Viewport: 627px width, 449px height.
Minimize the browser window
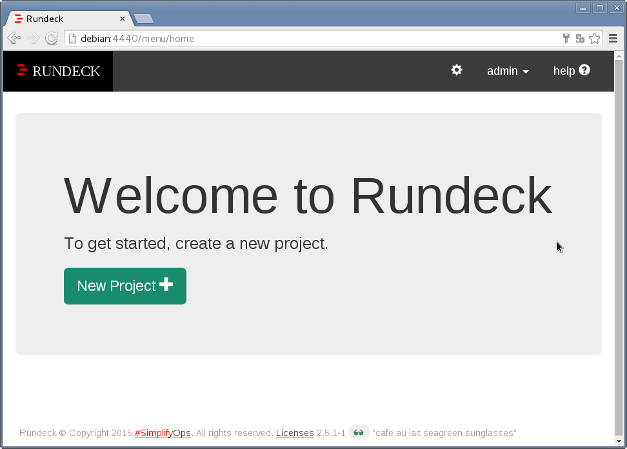click(x=583, y=8)
